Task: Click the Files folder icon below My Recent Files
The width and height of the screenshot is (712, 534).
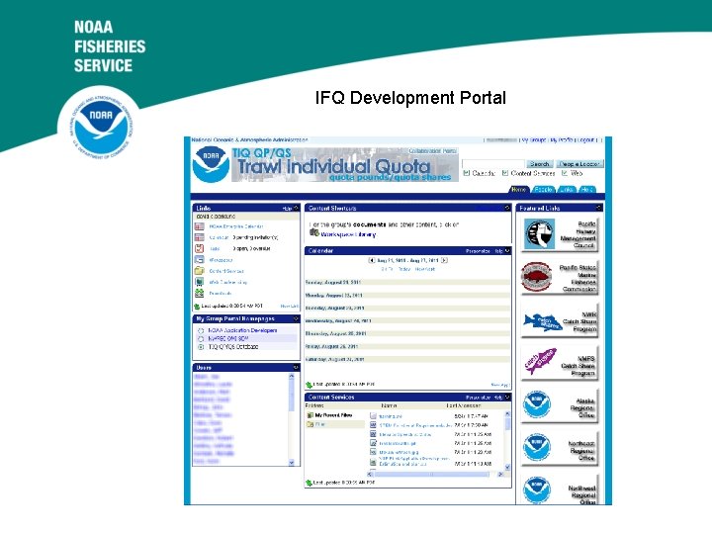Action: pyautogui.click(x=311, y=424)
